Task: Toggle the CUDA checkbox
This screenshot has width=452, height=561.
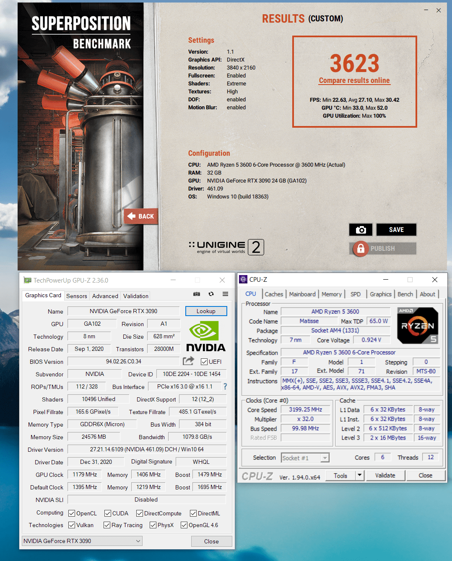Action: pyautogui.click(x=108, y=513)
